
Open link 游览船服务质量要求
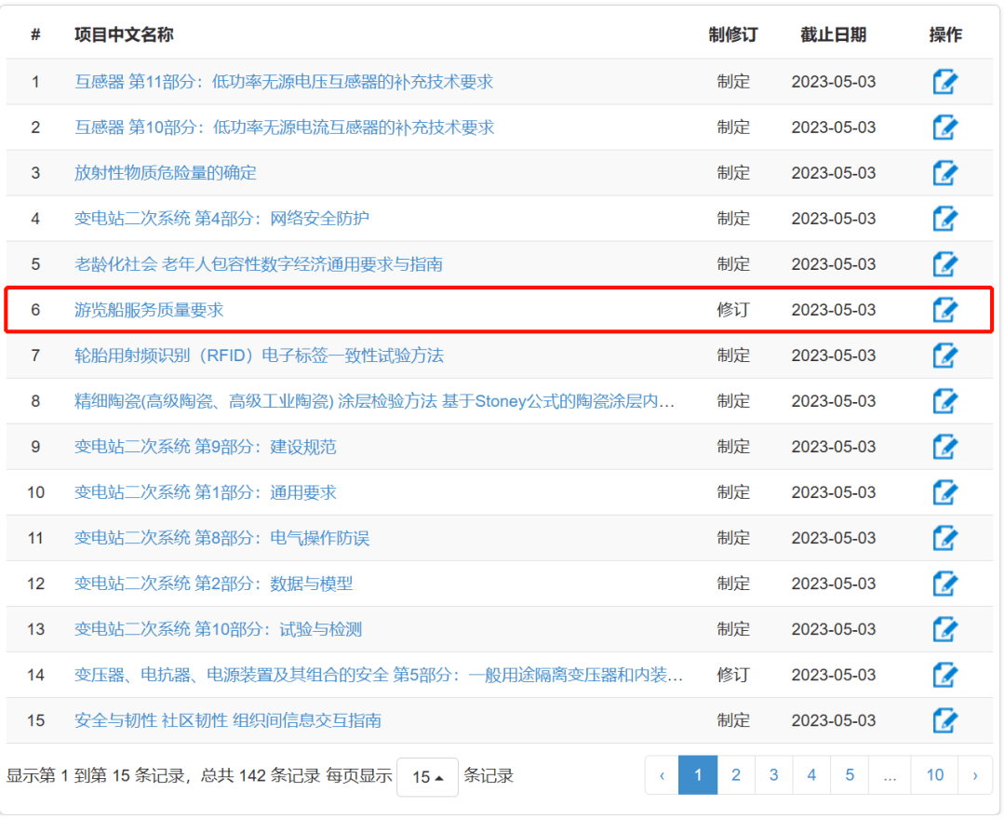[149, 310]
